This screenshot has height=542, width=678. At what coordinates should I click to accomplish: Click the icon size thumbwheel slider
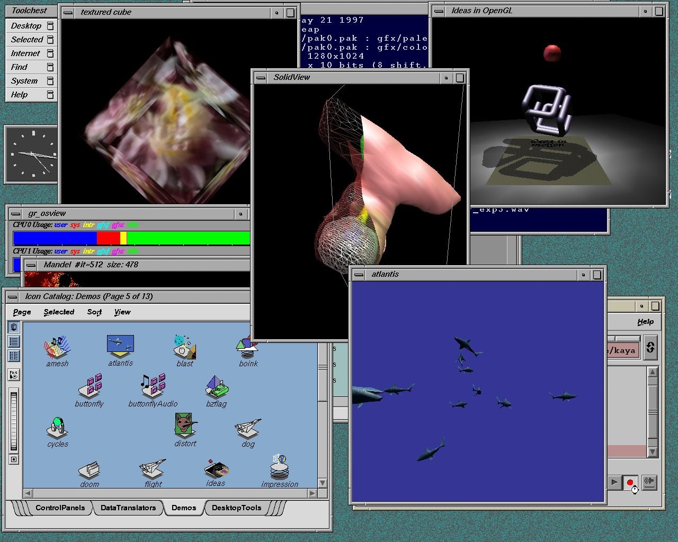pos(14,421)
